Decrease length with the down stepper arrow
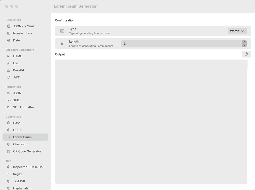The width and height of the screenshot is (255, 190). pos(244,45)
